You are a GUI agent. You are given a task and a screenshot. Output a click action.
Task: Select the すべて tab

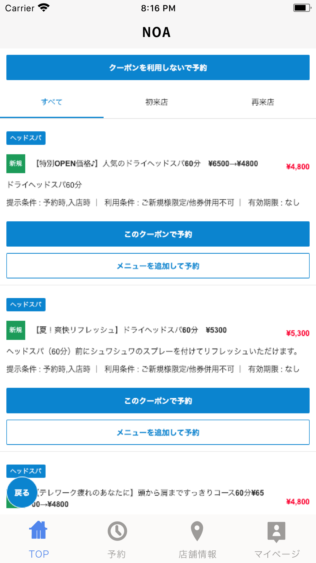click(52, 102)
